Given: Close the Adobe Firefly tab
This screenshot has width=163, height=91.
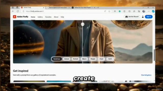Looking at the screenshot, I should click(x=44, y=8).
